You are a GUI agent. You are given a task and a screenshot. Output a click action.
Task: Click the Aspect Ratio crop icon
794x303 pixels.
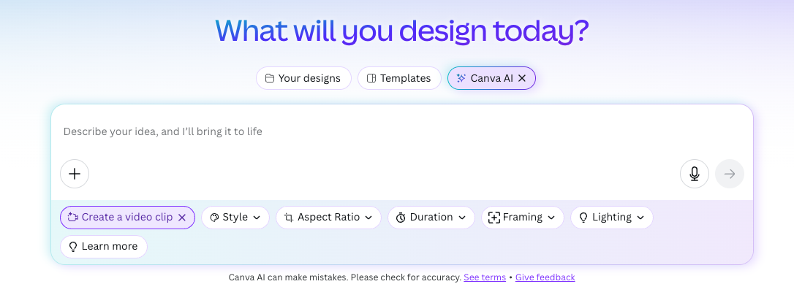point(289,218)
